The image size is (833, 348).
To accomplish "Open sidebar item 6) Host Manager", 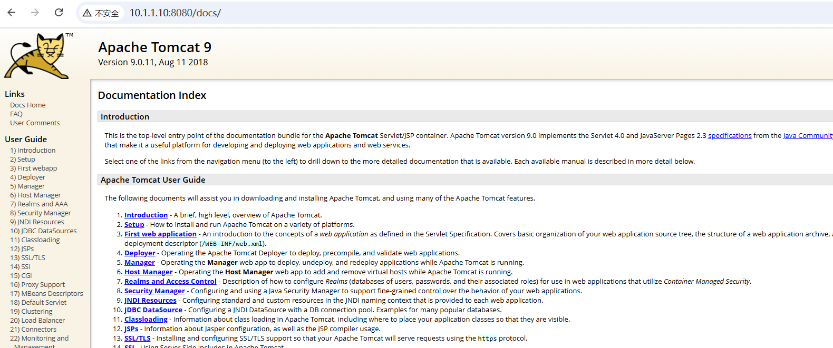I will click(x=35, y=195).
